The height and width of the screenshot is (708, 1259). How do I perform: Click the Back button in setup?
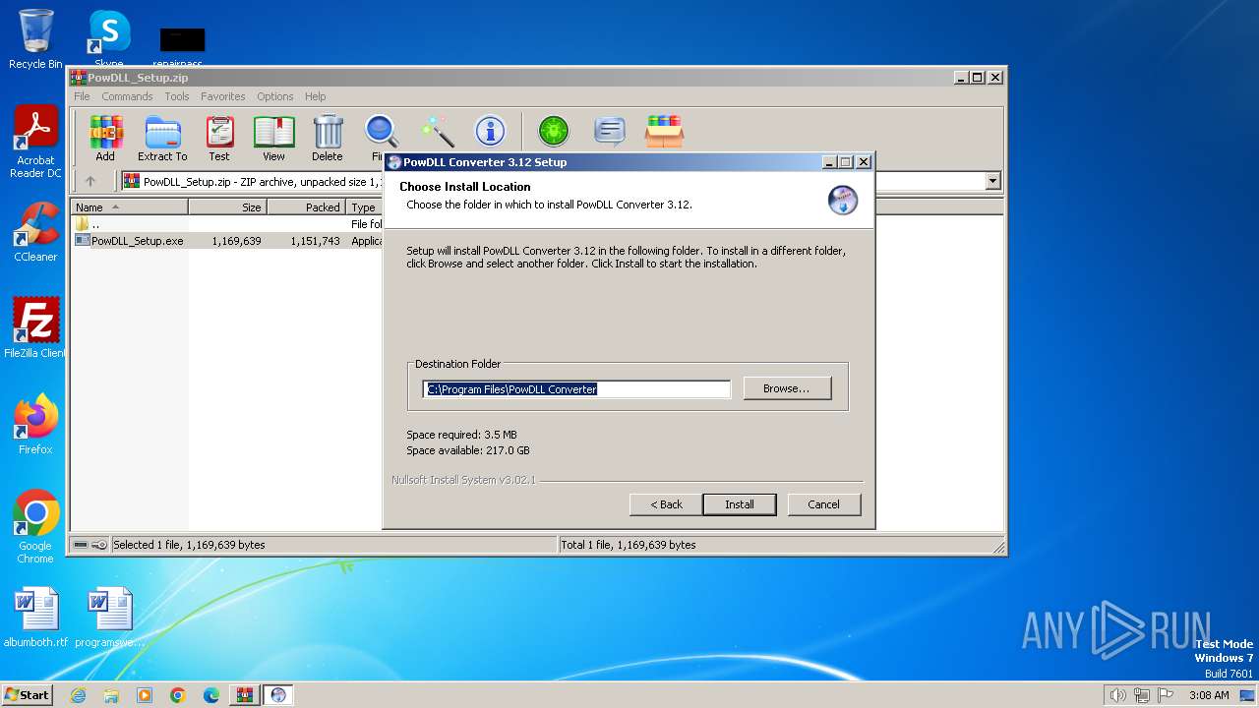666,504
